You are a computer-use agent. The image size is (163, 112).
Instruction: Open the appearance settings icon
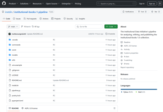click(x=160, y=3)
